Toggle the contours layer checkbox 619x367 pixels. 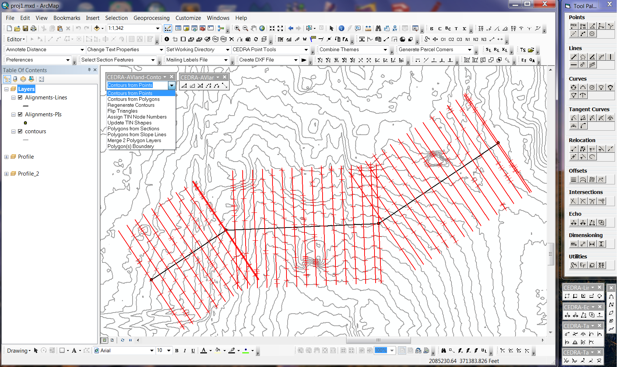20,131
